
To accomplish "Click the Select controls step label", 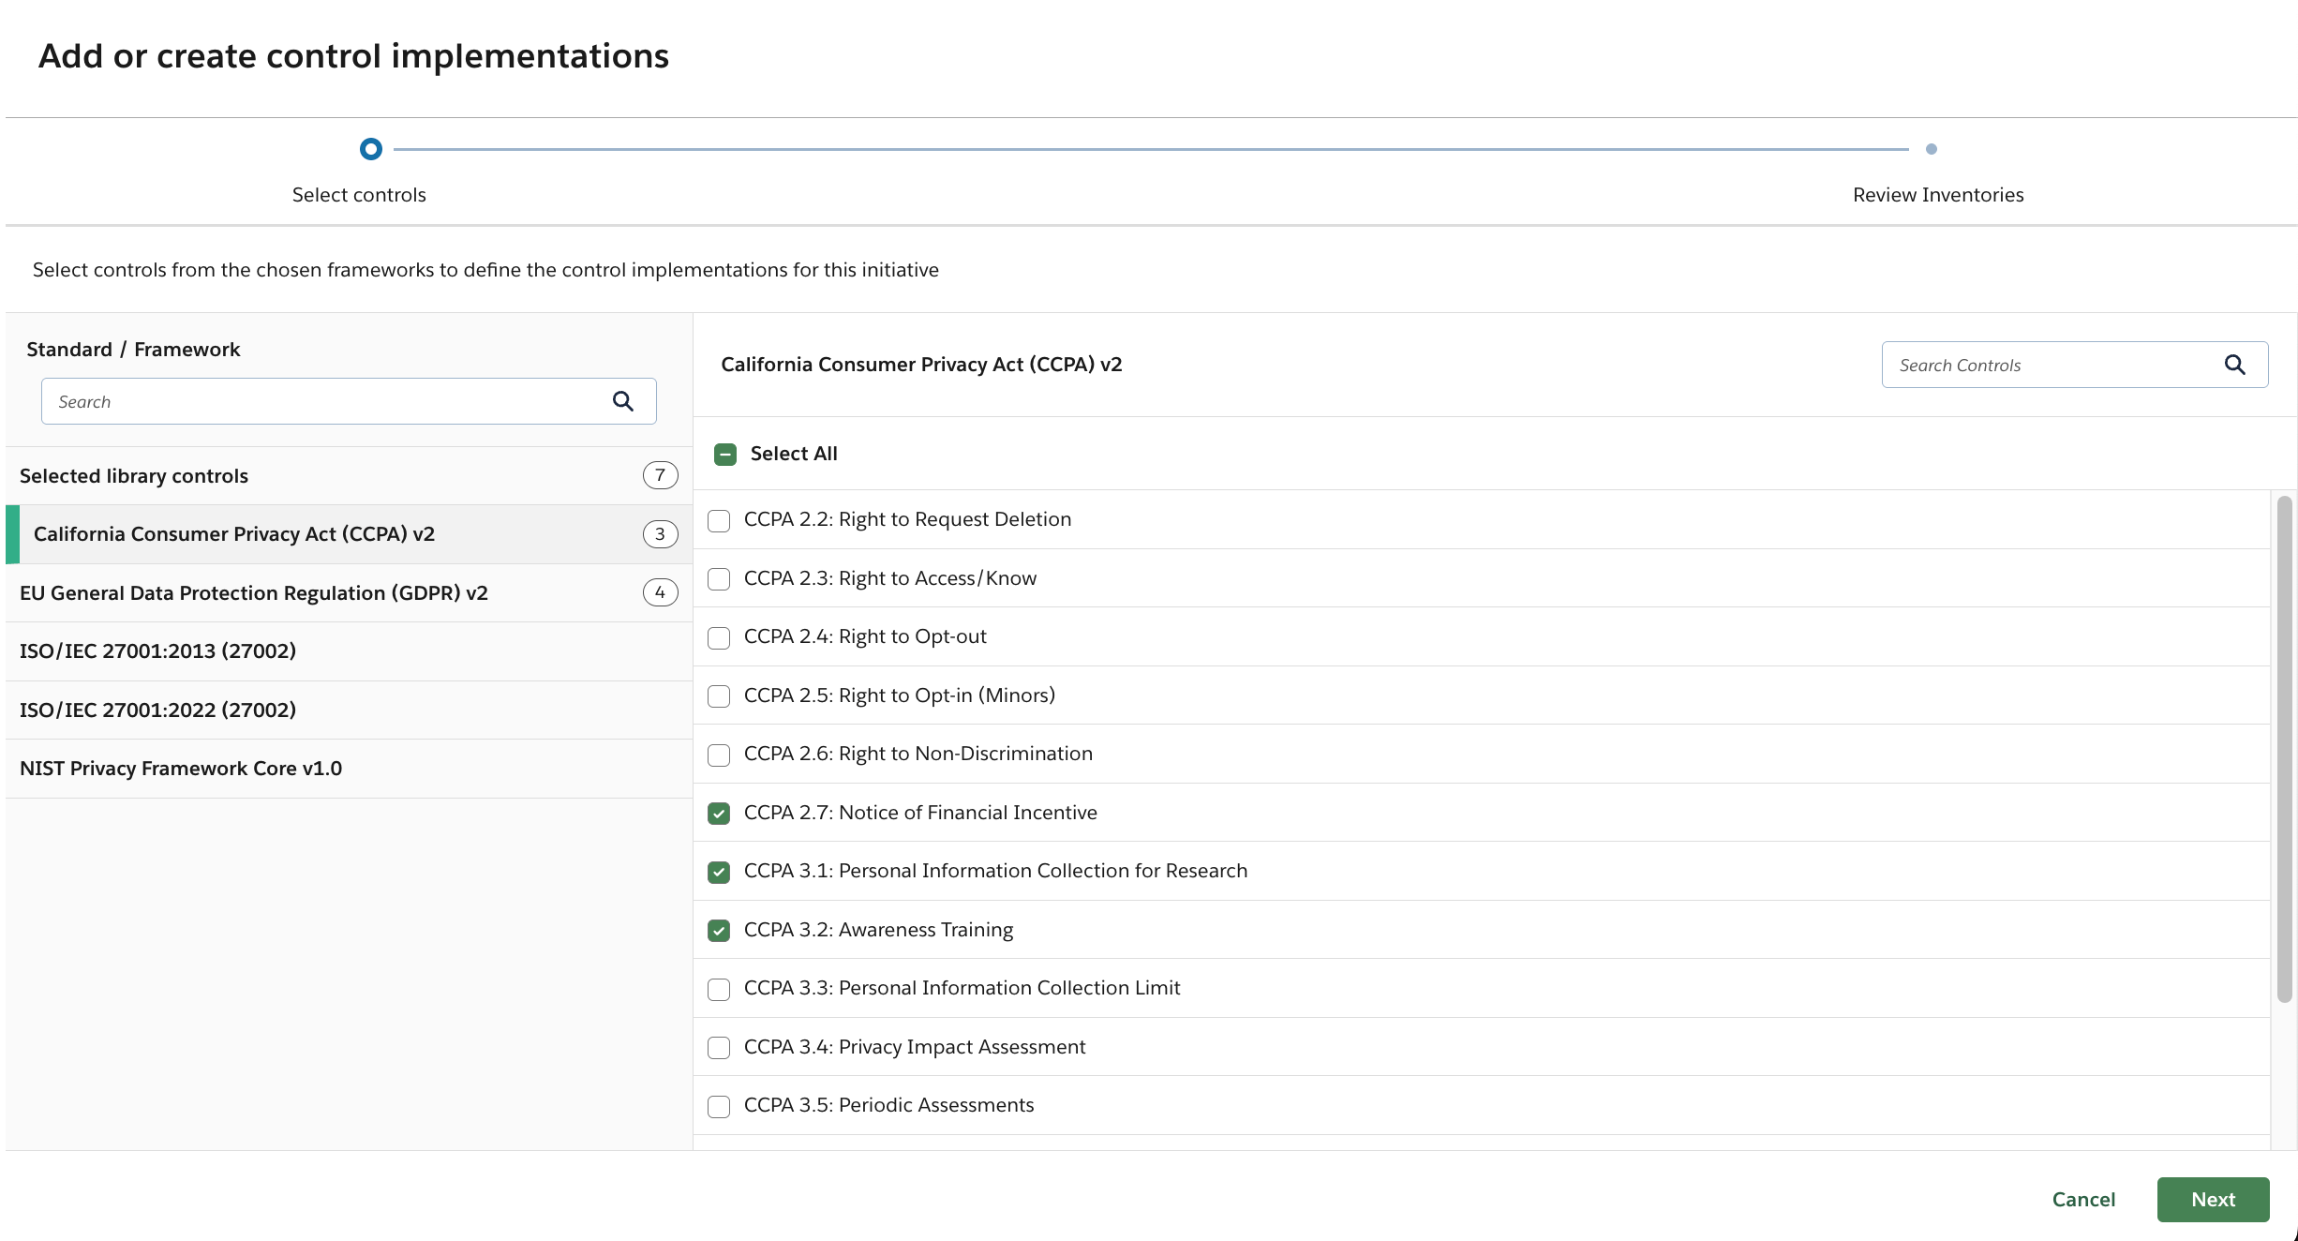I will [x=359, y=195].
